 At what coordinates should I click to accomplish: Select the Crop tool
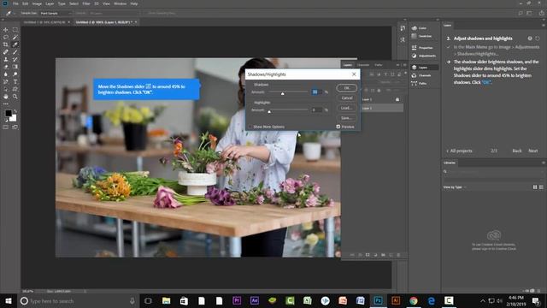tap(6, 44)
